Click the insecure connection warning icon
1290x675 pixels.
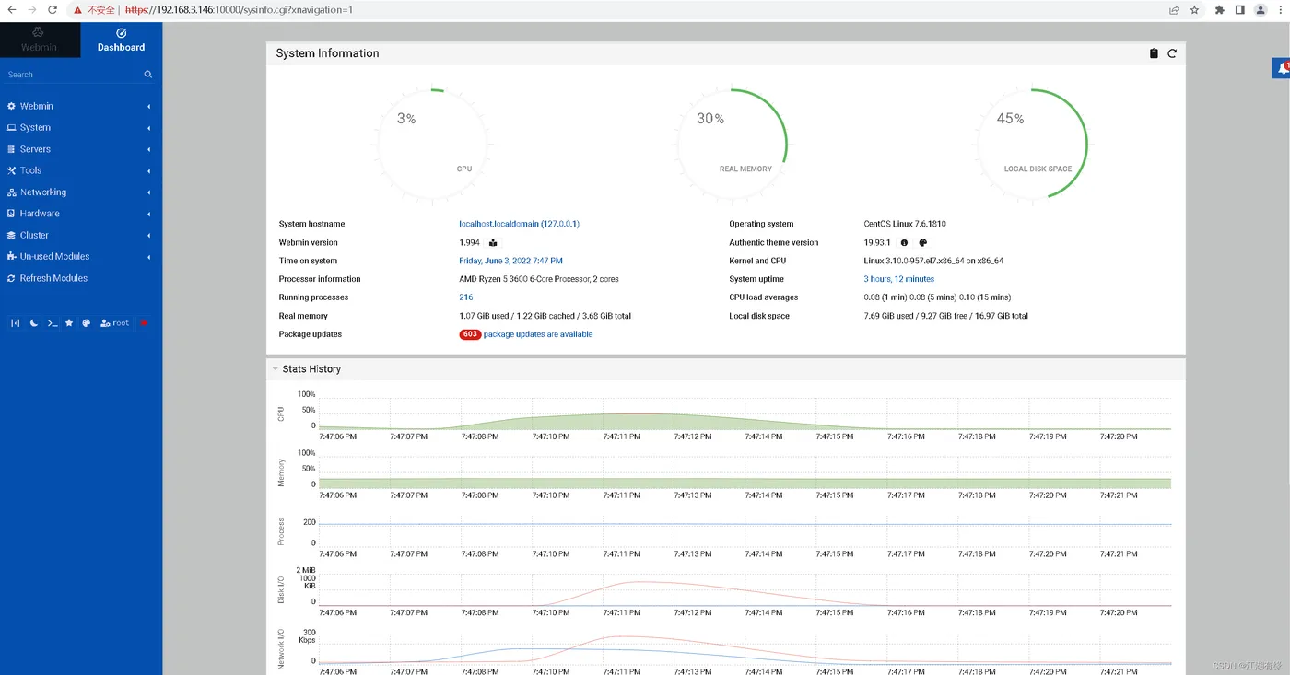[78, 10]
